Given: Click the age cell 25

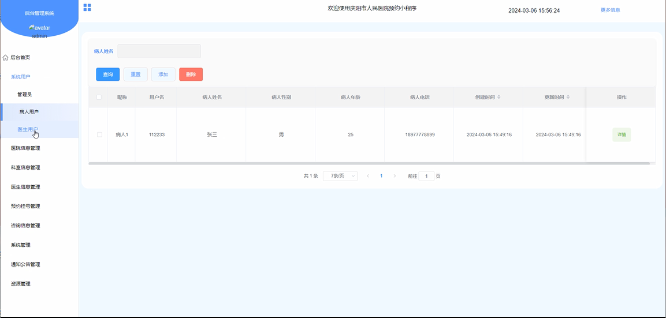Looking at the screenshot, I should point(351,134).
